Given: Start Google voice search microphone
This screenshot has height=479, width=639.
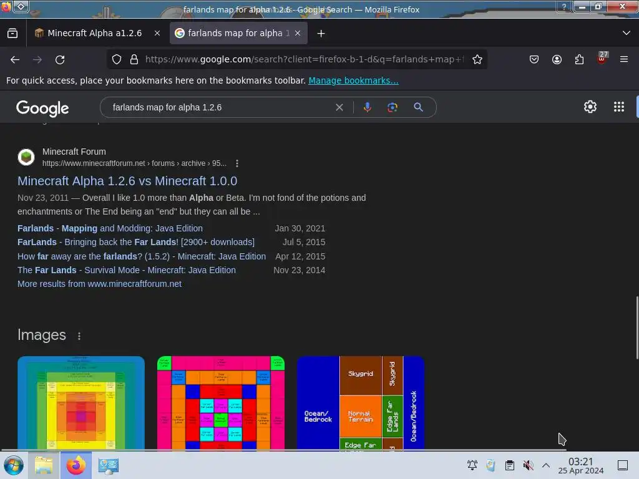Looking at the screenshot, I should [367, 107].
